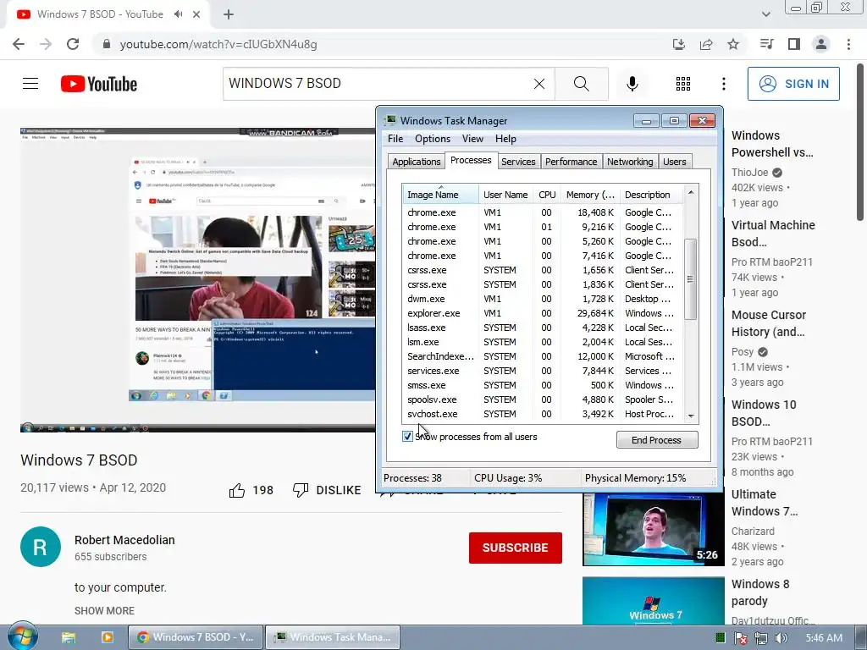Click the Chrome forward arrow
Viewport: 867px width, 650px height.
[x=46, y=44]
